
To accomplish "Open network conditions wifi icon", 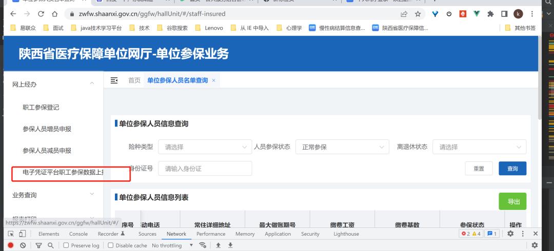I will click(203, 245).
